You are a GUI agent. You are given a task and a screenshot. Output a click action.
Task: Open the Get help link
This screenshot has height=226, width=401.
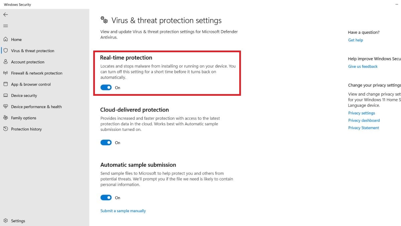pyautogui.click(x=356, y=40)
